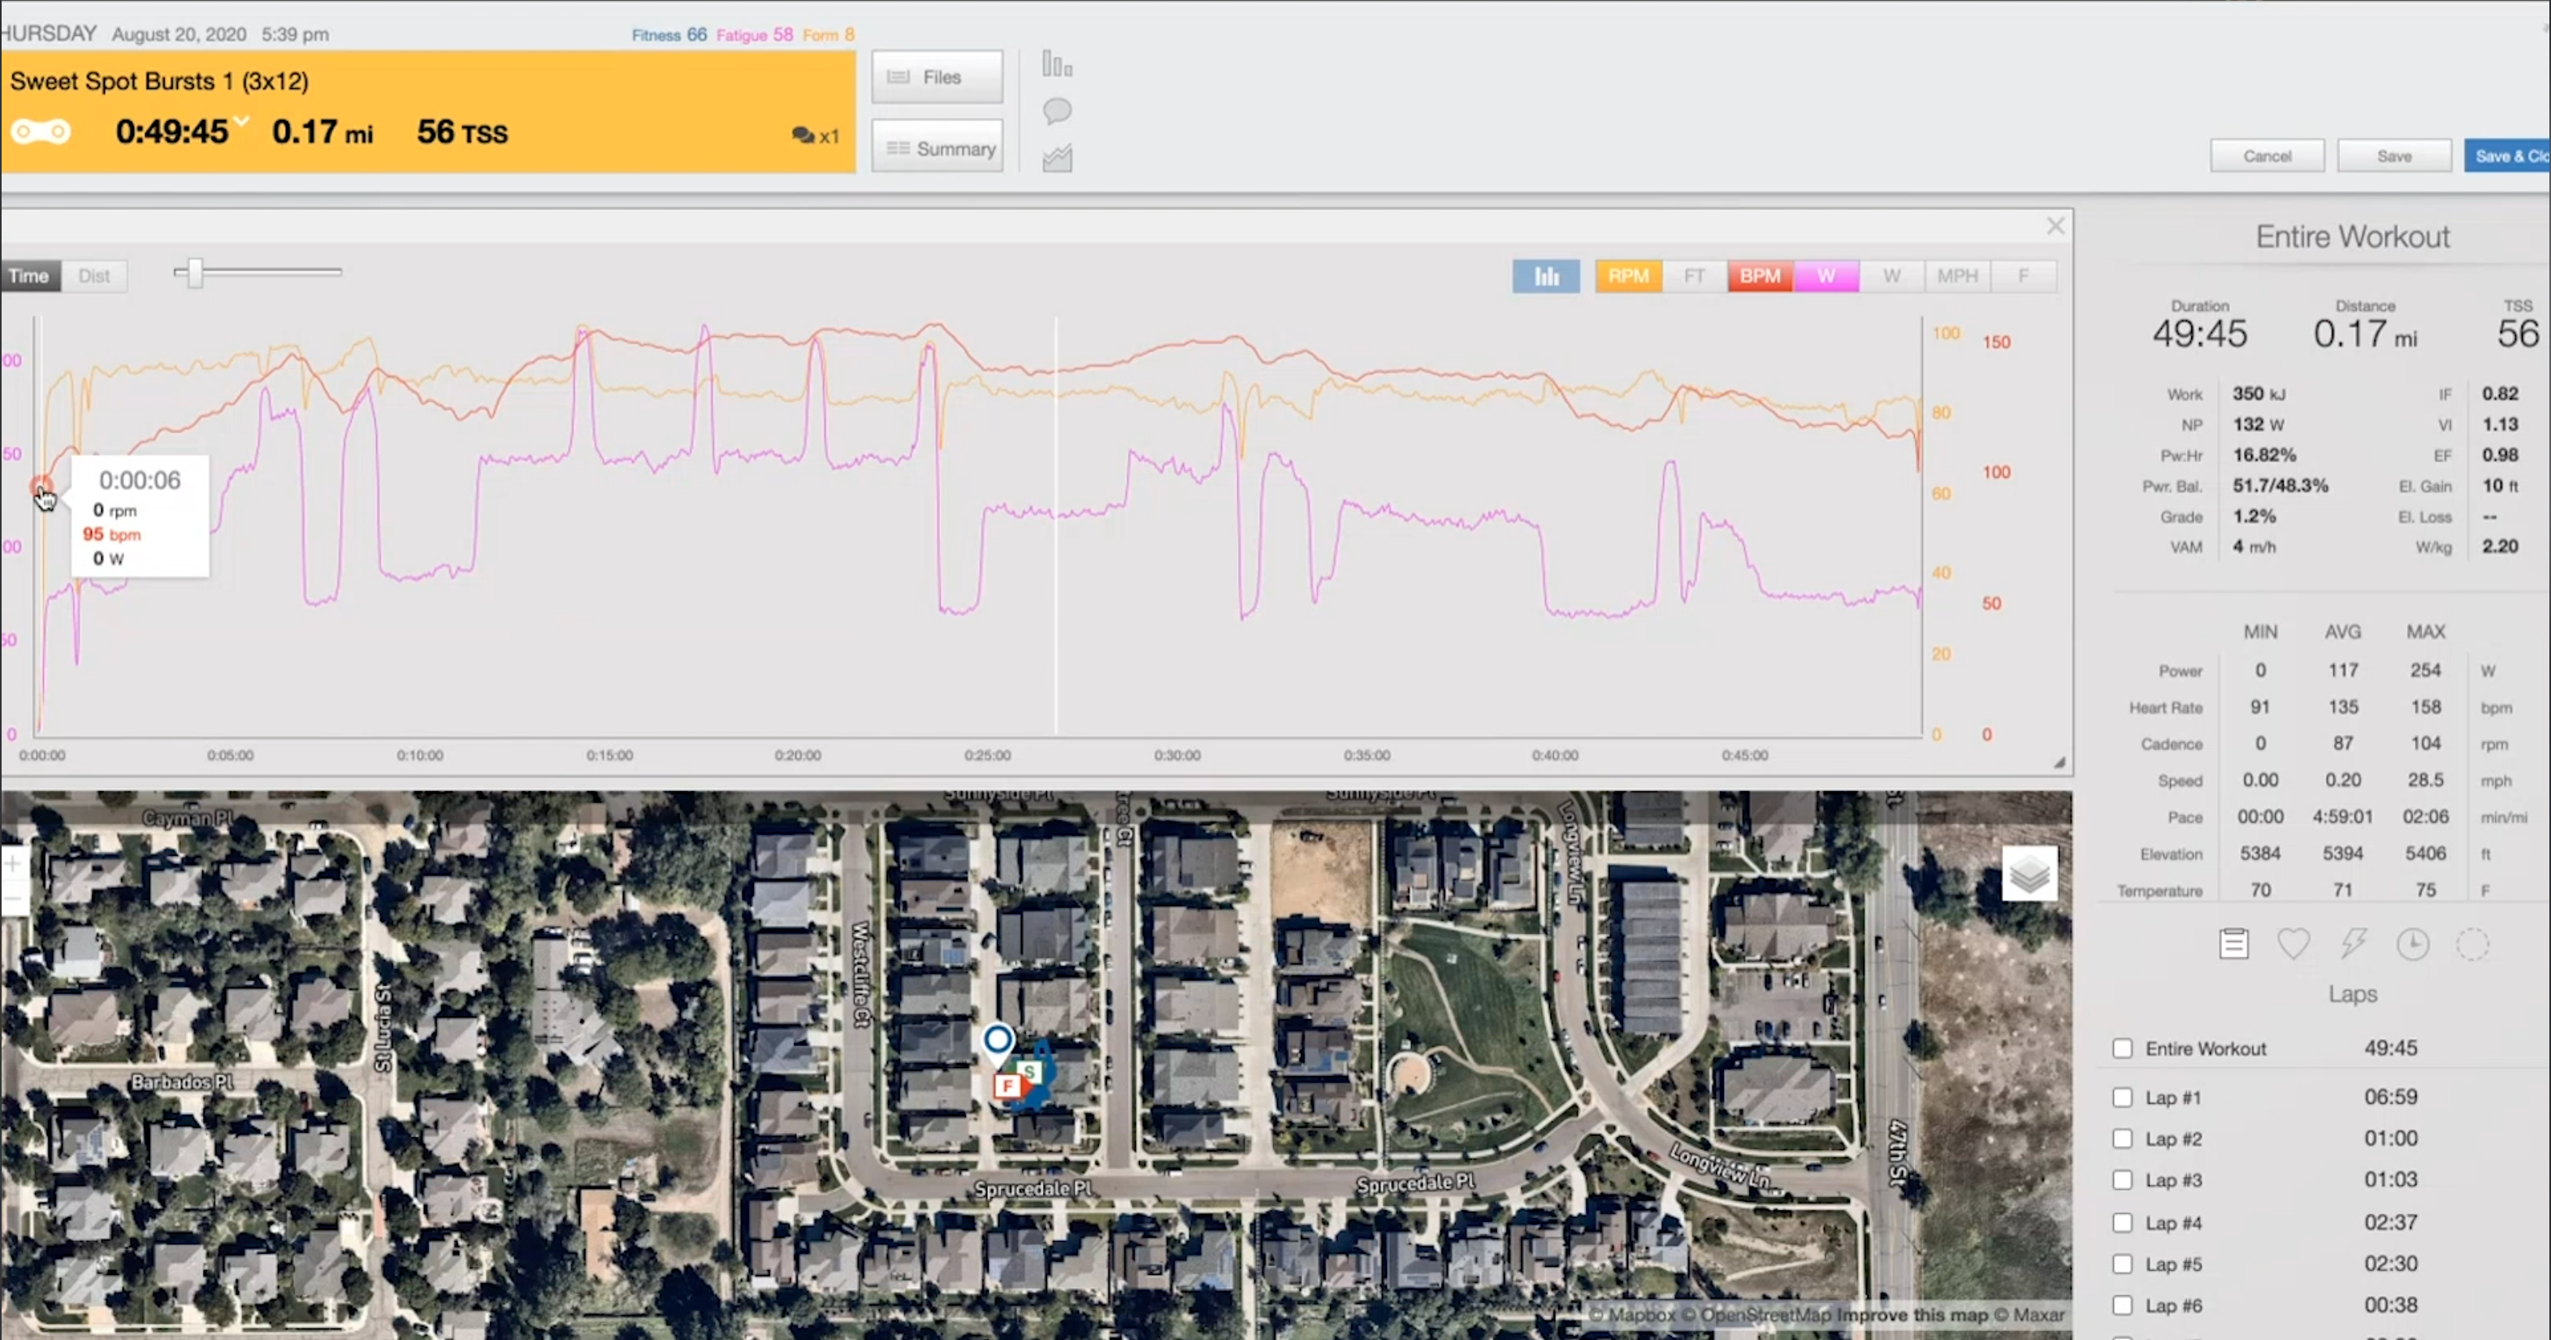Switch to the Dist tab
This screenshot has width=2551, height=1340.
(94, 275)
